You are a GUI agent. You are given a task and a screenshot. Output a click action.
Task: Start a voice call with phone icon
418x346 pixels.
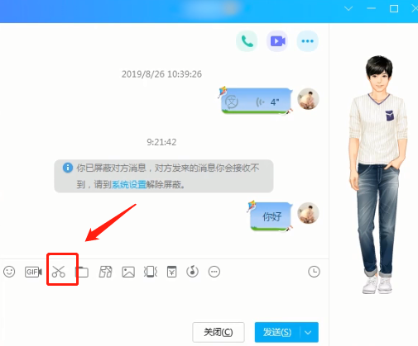point(247,41)
